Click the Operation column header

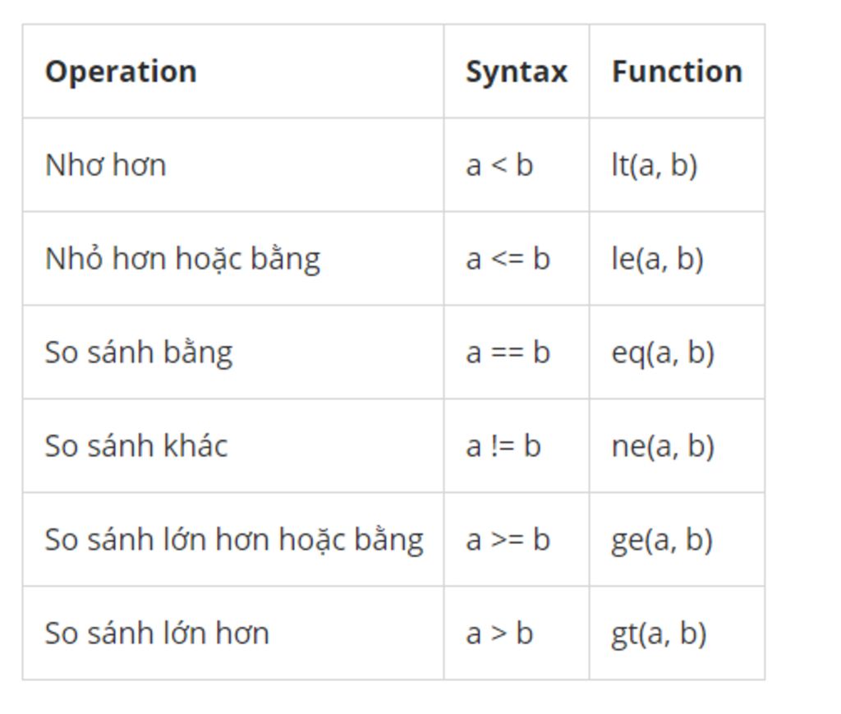pyautogui.click(x=121, y=71)
